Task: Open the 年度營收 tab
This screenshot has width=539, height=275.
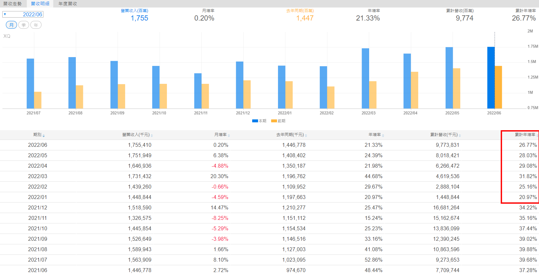Action: coord(68,4)
